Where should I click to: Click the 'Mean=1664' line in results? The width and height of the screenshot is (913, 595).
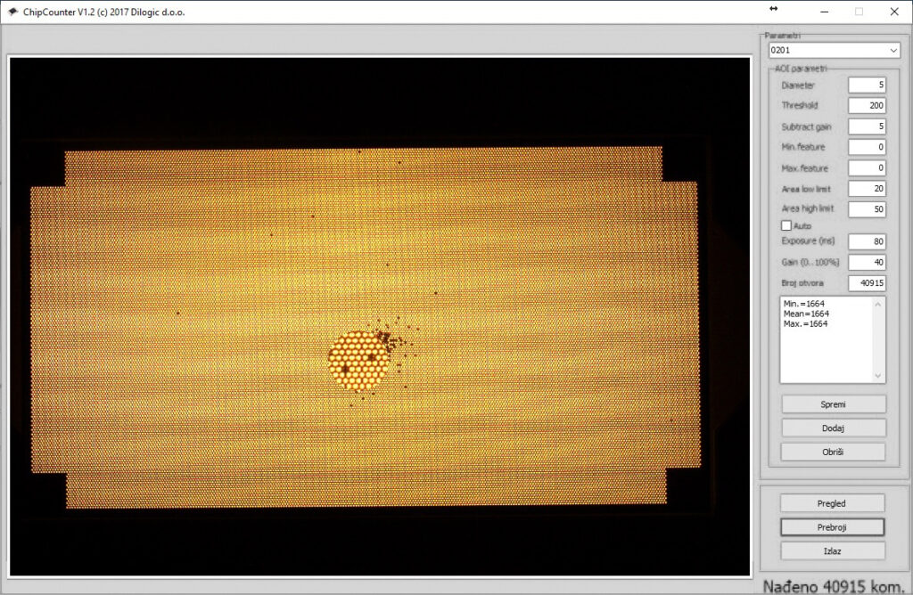806,314
